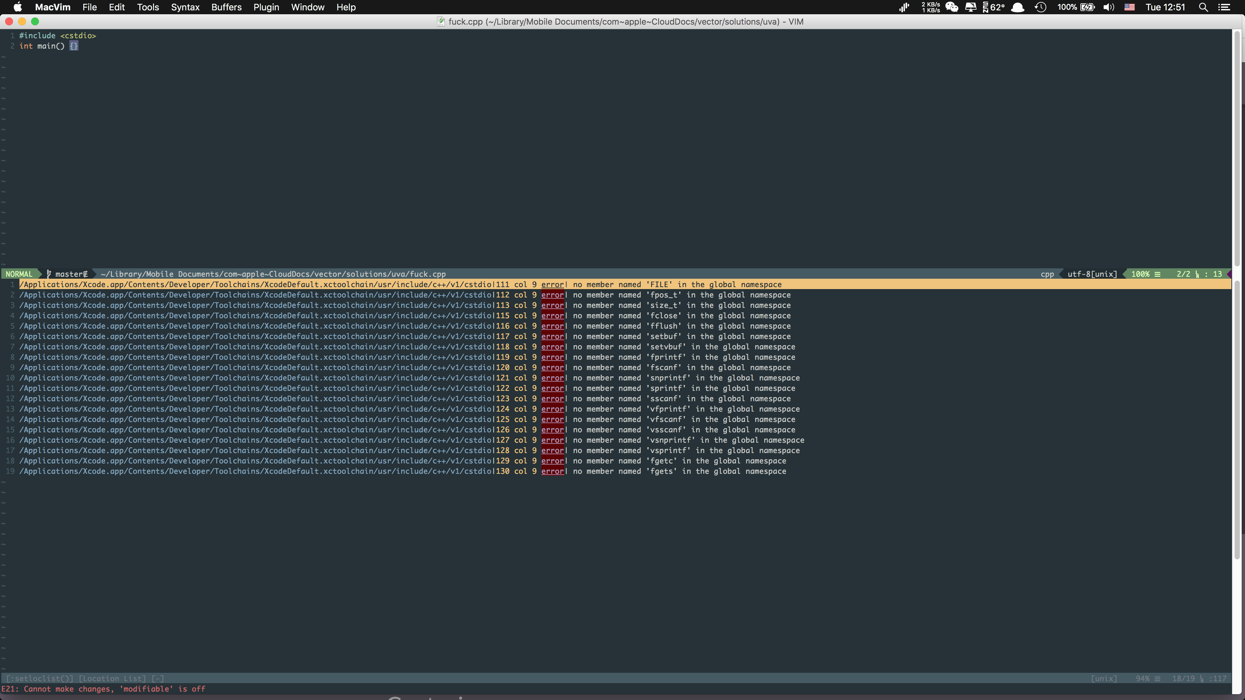Open the Notification Center list icon
Image resolution: width=1245 pixels, height=700 pixels.
(x=1224, y=7)
